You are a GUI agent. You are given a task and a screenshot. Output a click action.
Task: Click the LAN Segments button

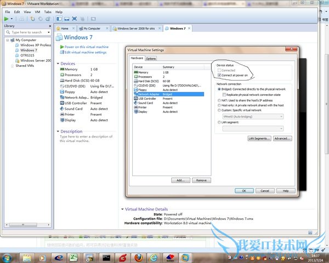(x=259, y=139)
